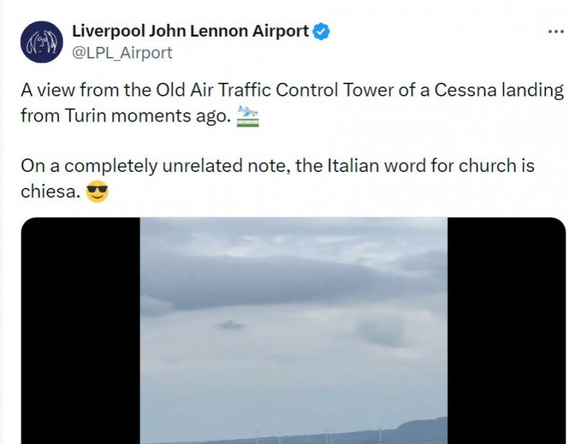Play the embedded video of the landing
Screen dimensions: 569x444
(293, 330)
